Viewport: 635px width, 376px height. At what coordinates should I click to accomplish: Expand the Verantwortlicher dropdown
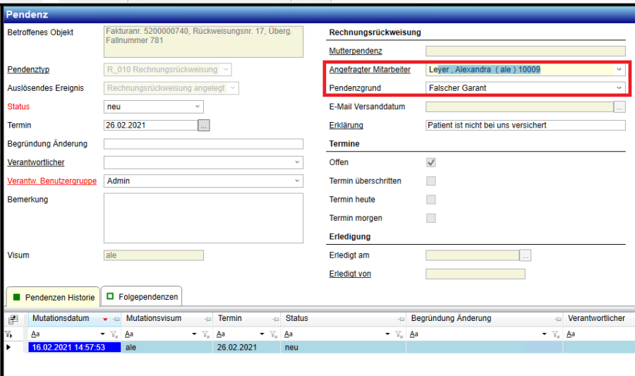tap(297, 162)
